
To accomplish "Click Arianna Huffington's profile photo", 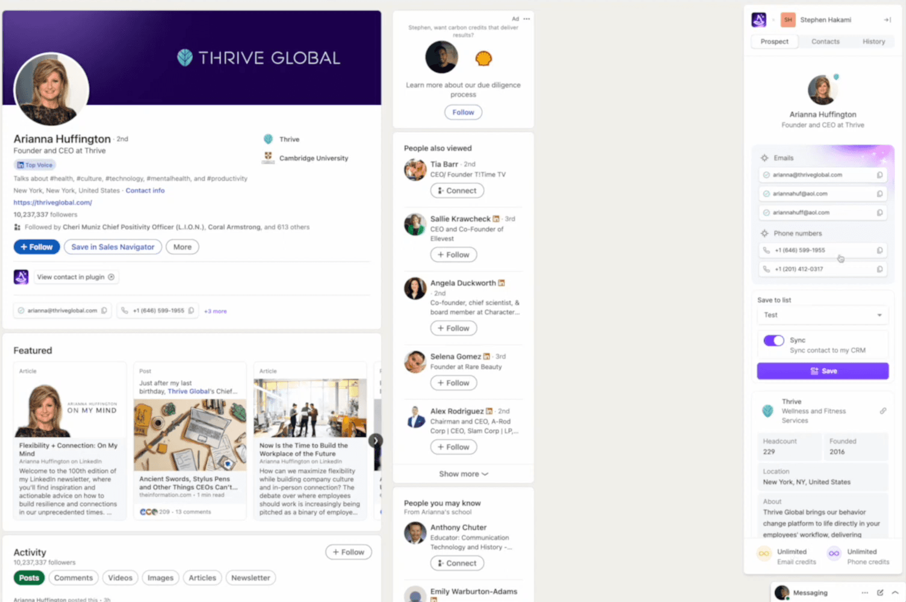I will click(51, 90).
